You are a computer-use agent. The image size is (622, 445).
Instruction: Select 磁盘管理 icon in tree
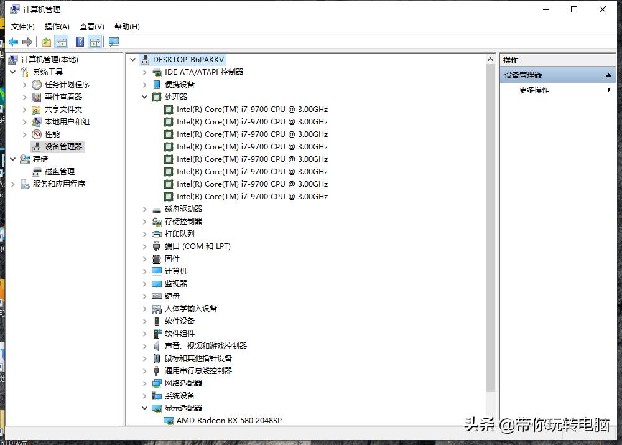[37, 172]
